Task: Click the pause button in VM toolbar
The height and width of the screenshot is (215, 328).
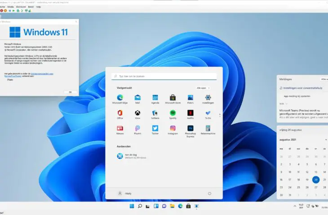Action: (x=10, y=11)
